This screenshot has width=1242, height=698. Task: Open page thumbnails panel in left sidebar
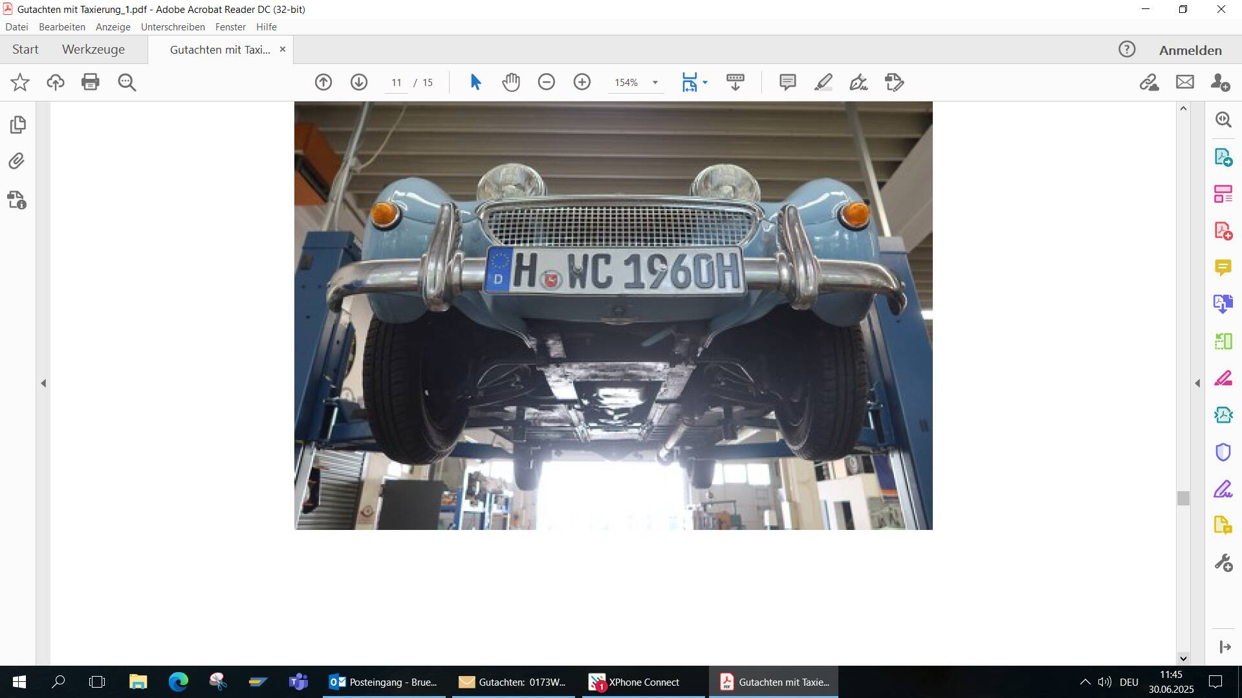coord(18,124)
